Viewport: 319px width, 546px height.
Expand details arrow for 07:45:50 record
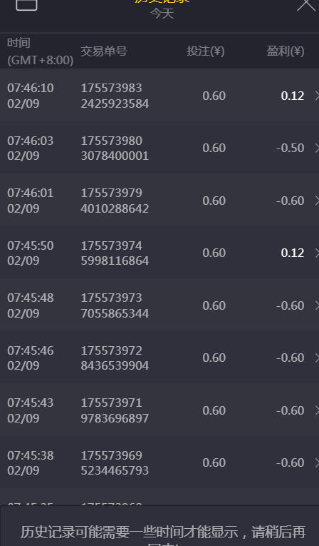tap(317, 253)
